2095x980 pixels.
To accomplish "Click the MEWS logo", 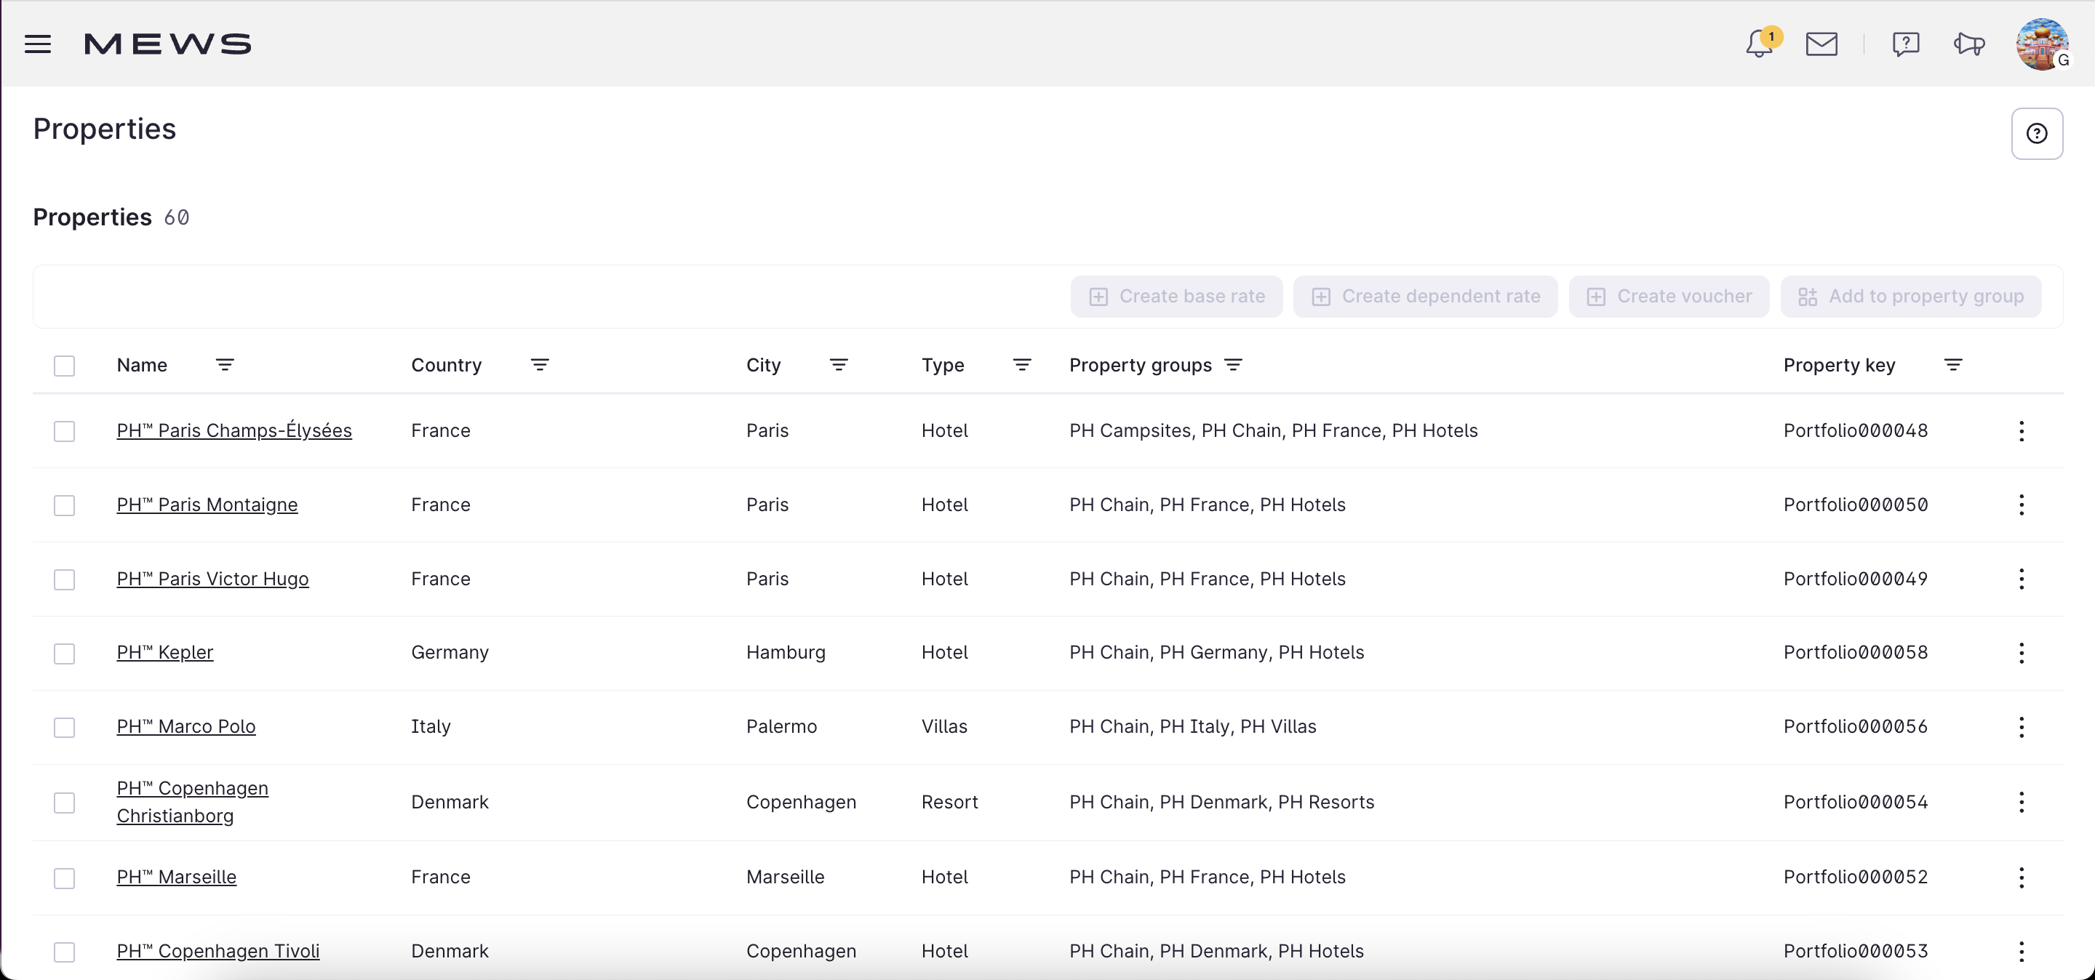I will 167,44.
